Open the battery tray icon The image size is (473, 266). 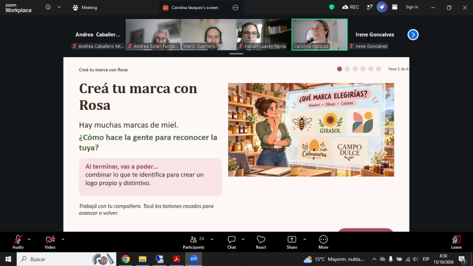point(399,259)
